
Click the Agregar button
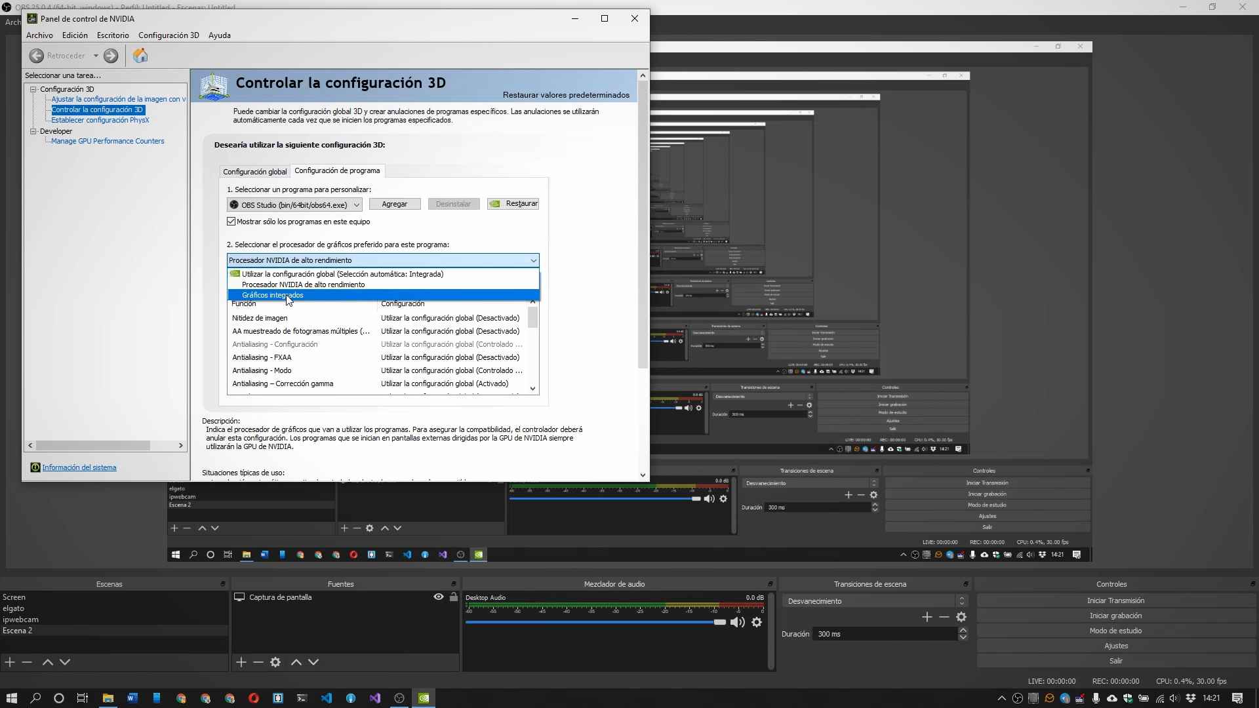tap(394, 204)
